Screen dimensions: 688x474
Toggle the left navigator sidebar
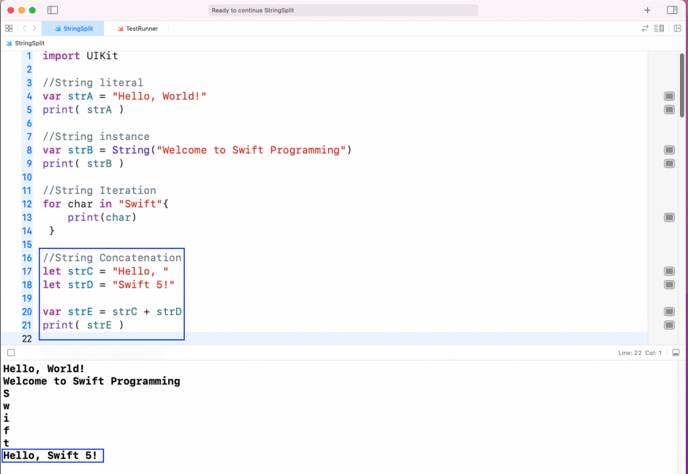[53, 11]
